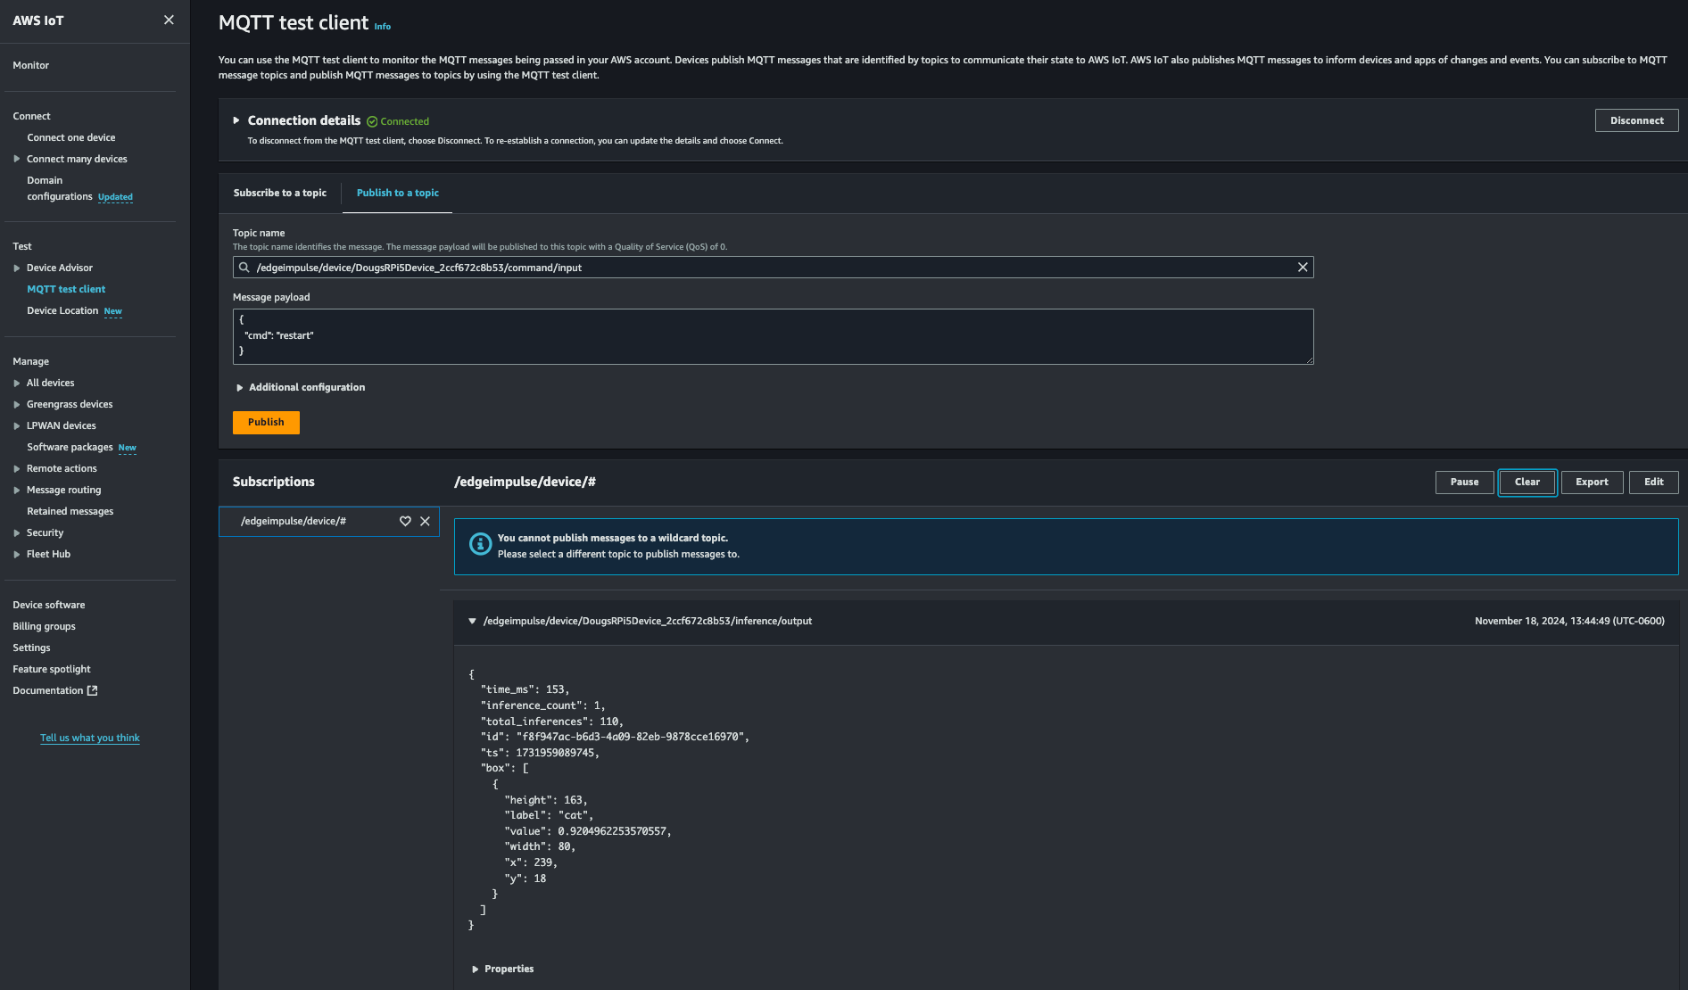Screen dimensions: 1688x990
Task: Click the "label": "cat" line in JSON
Action: 548,815
